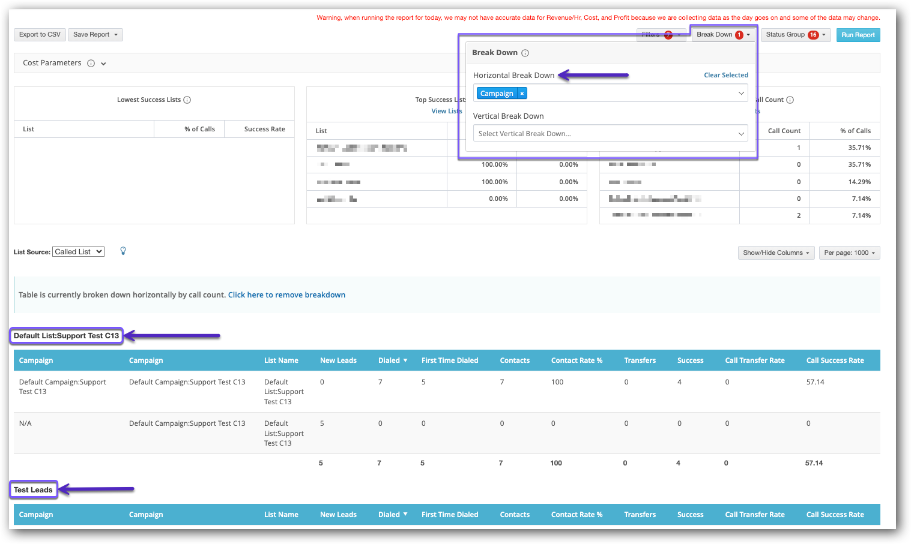Open the List Source dropdown
This screenshot has height=544, width=911.
click(x=78, y=252)
